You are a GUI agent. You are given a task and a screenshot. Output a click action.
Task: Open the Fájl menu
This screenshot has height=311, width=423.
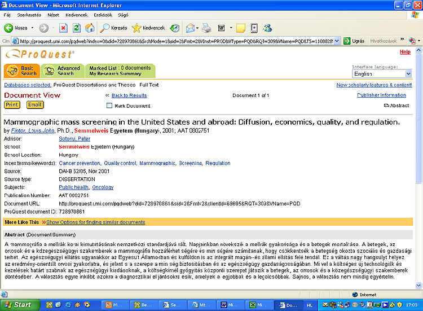(x=7, y=15)
